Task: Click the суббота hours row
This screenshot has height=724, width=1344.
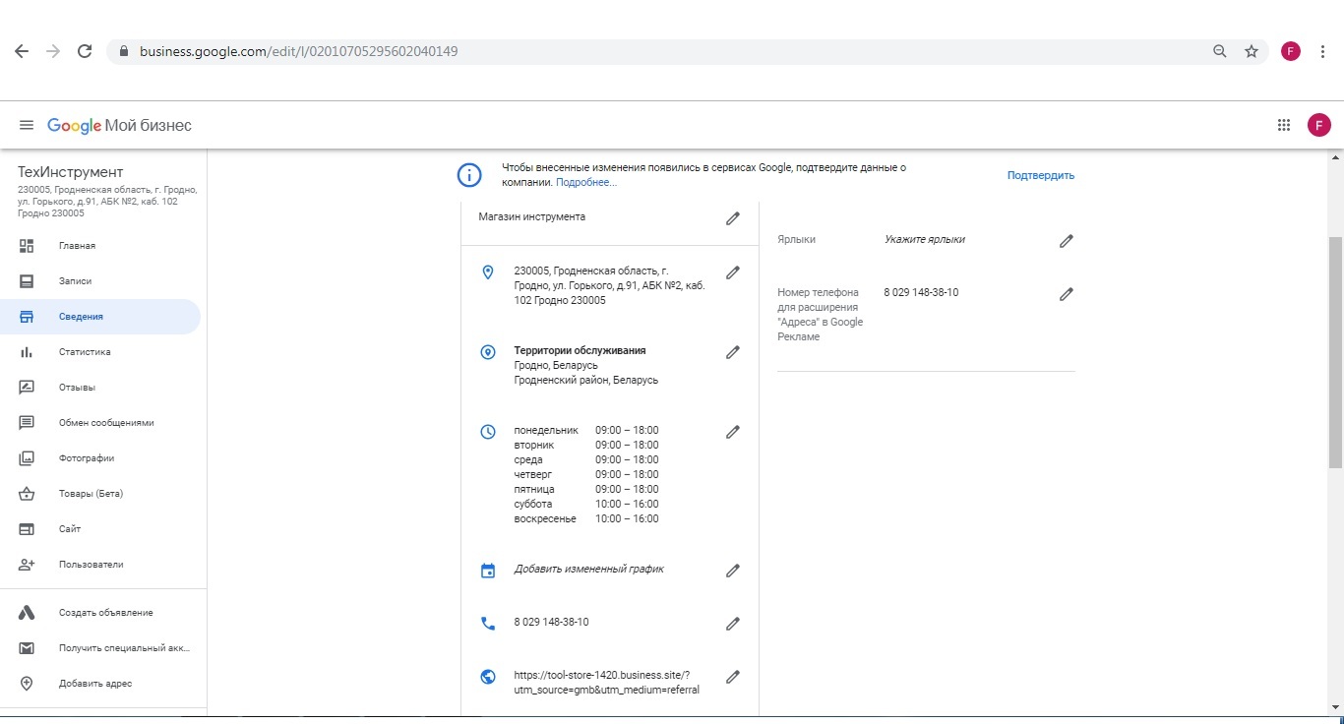Action: click(x=586, y=504)
